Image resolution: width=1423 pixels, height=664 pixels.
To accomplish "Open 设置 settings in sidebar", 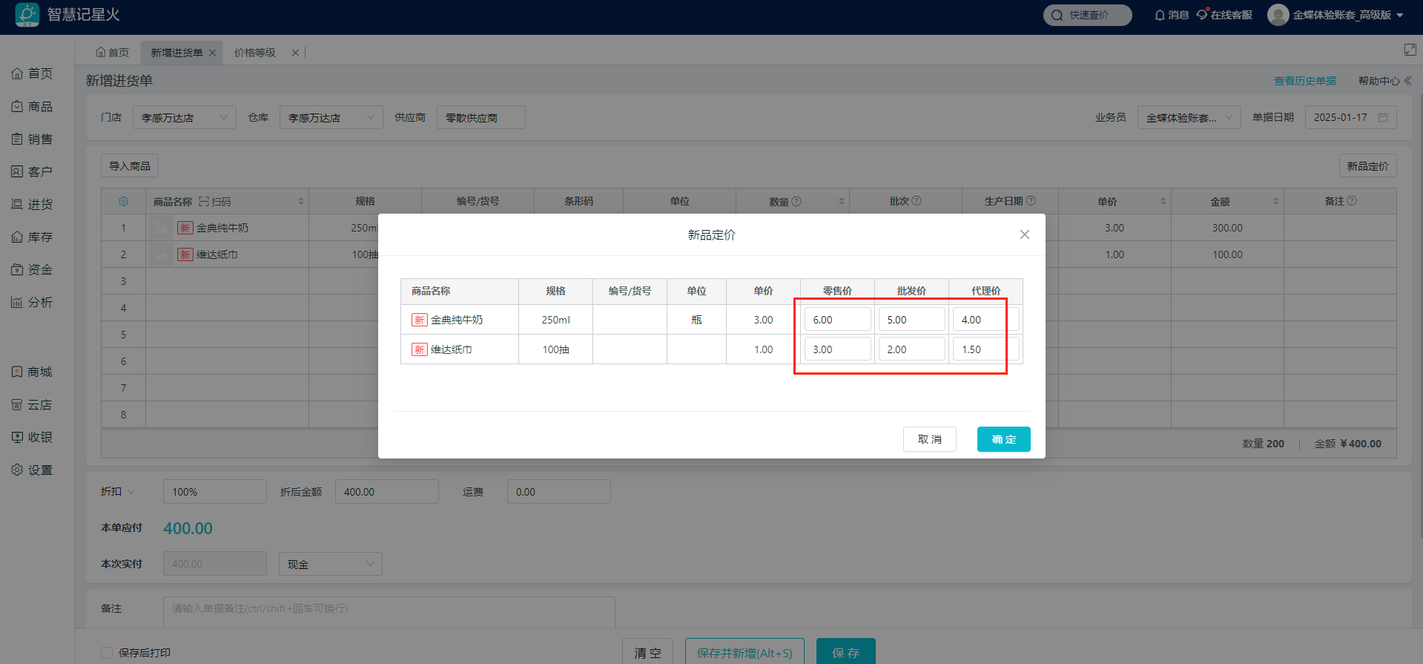I will [32, 470].
